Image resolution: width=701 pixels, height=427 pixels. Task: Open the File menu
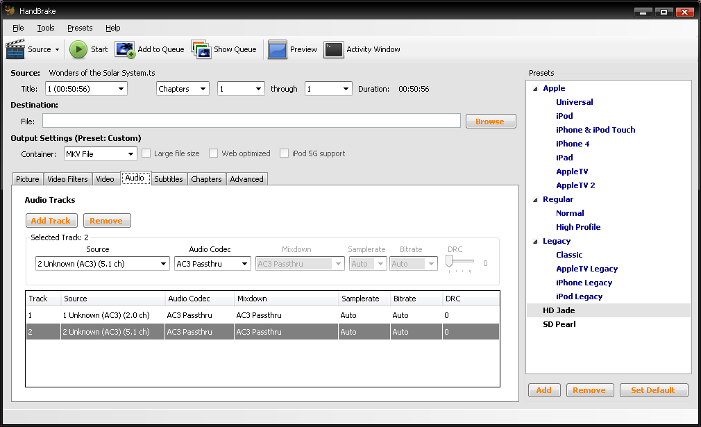18,28
